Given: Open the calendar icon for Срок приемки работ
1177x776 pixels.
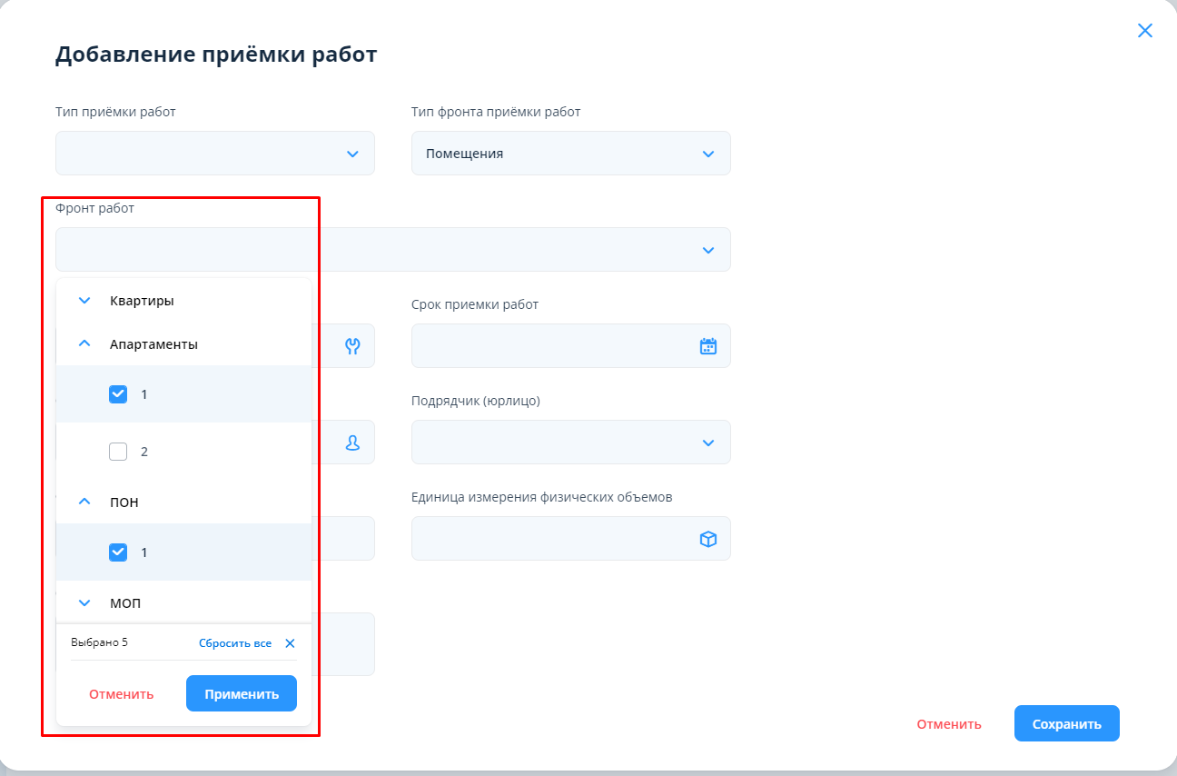Looking at the screenshot, I should [x=707, y=346].
